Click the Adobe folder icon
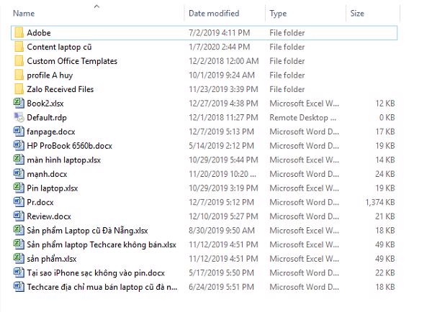432x312 pixels. click(19, 33)
